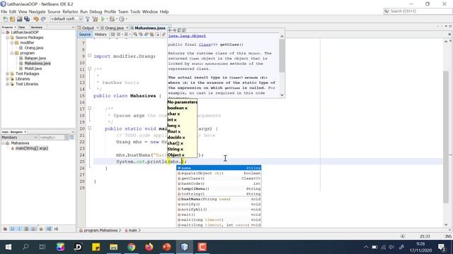
Task: Click the Back arrow in Javadoc popup
Action: pos(170,30)
